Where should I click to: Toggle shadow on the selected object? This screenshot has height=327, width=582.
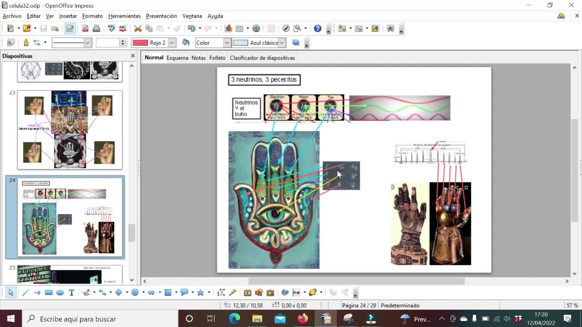[x=296, y=43]
